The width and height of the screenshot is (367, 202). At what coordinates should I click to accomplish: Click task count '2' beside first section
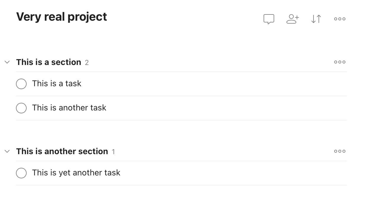[x=87, y=63]
